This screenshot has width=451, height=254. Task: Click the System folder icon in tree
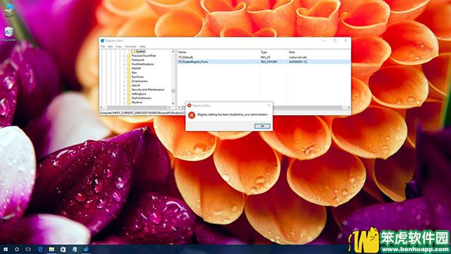coord(133,52)
